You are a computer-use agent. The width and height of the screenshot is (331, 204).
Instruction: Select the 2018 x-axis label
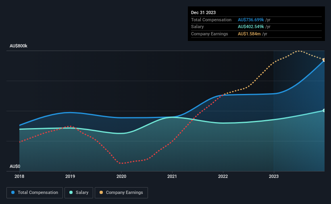click(x=19, y=176)
